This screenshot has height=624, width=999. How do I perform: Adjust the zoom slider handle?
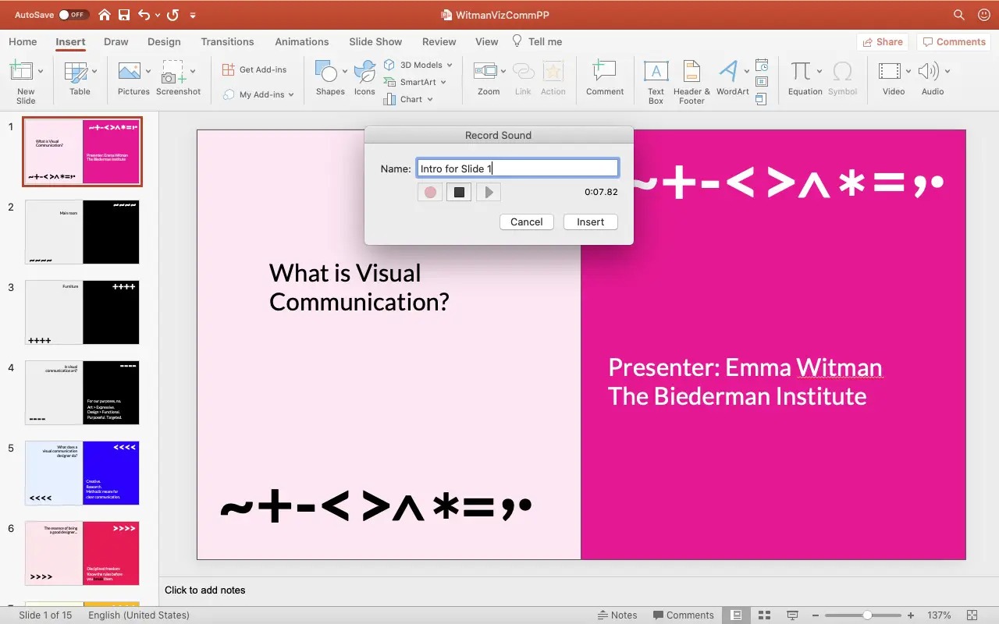867,615
